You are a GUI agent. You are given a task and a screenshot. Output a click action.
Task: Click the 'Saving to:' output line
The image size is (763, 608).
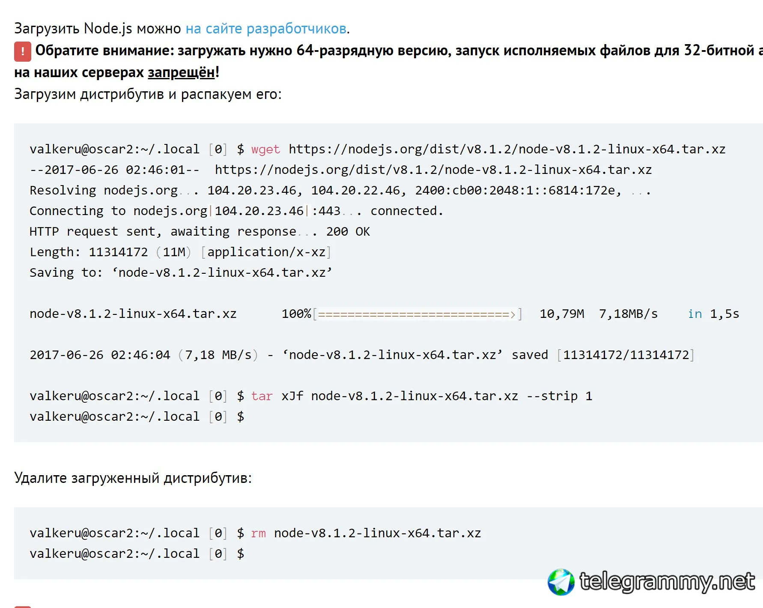pos(181,273)
